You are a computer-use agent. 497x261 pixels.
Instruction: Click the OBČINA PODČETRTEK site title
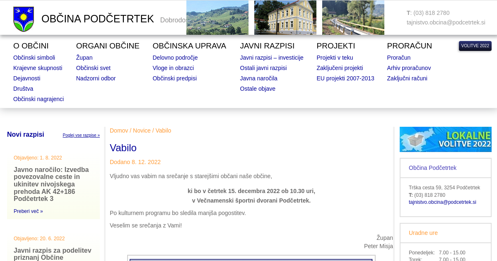pos(98,19)
